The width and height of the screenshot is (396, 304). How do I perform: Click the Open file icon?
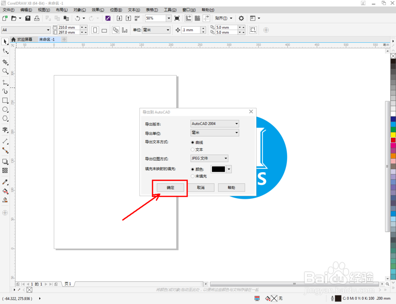click(14, 18)
